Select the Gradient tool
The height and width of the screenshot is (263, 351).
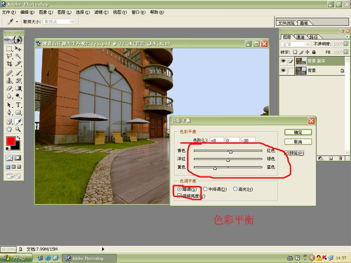tap(18, 89)
